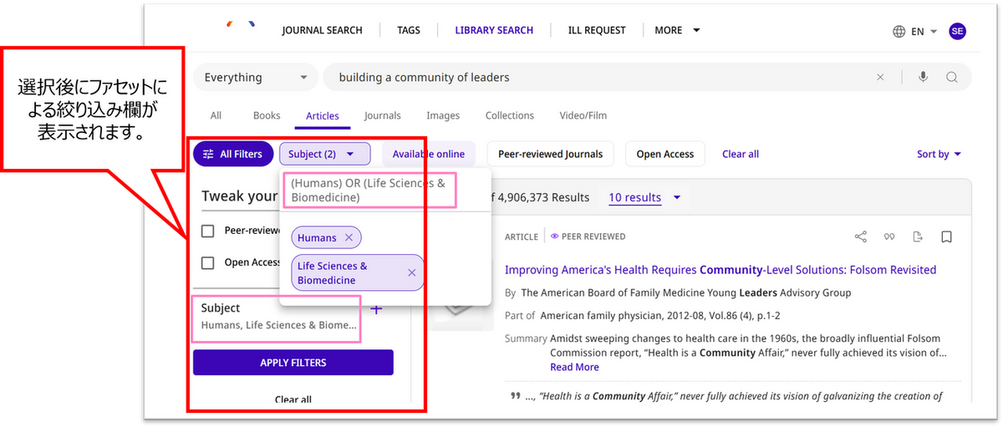Clear the search box with X icon
1003x427 pixels.
point(880,78)
